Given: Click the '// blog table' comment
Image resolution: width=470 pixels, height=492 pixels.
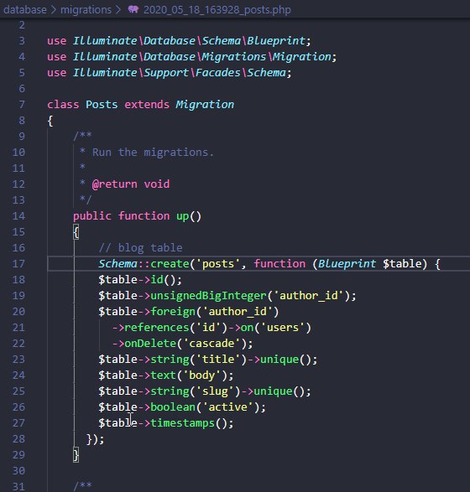Looking at the screenshot, I should (x=141, y=248).
